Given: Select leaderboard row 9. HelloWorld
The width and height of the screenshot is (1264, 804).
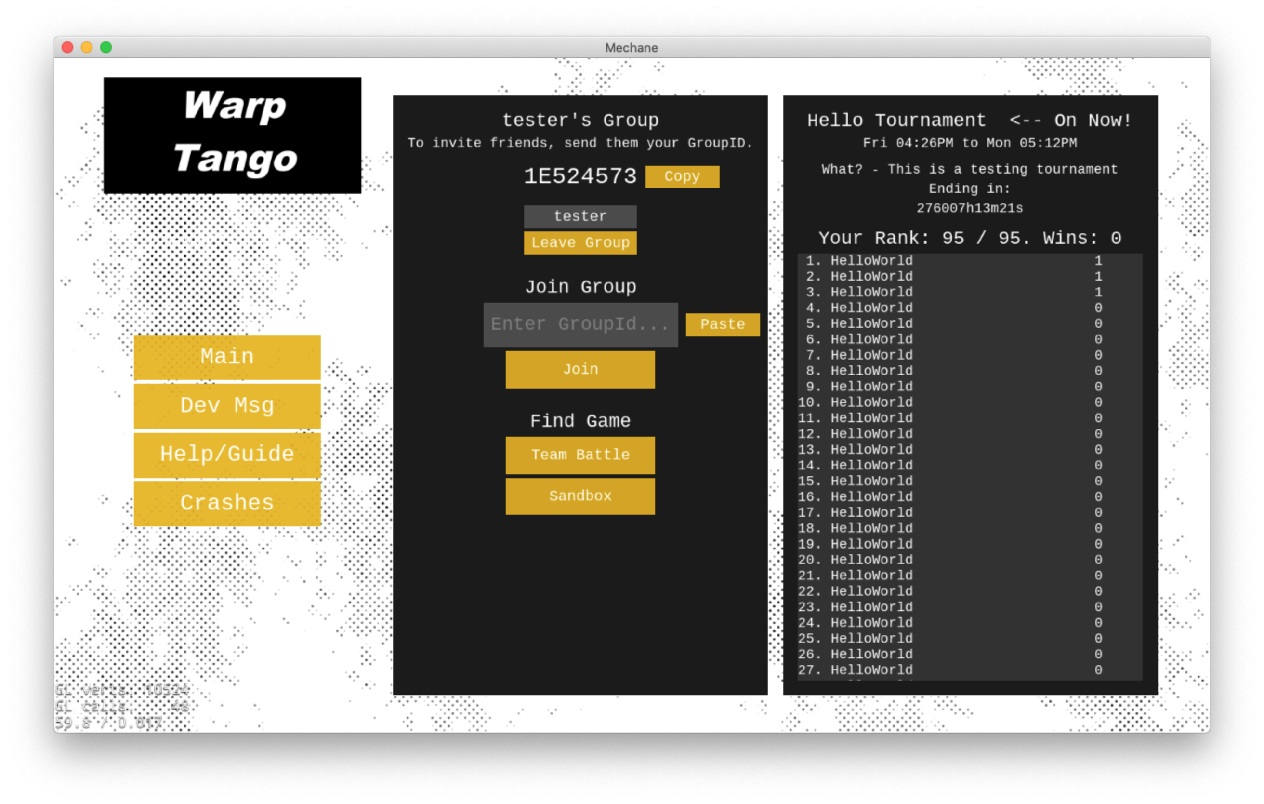Looking at the screenshot, I should pyautogui.click(x=970, y=387).
